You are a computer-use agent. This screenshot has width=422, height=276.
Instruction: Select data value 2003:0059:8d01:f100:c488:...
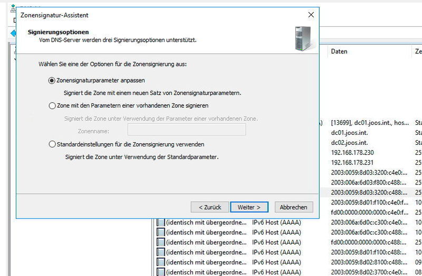click(369, 252)
